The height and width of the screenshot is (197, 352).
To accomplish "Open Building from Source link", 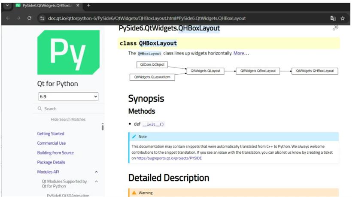I will coord(55,153).
